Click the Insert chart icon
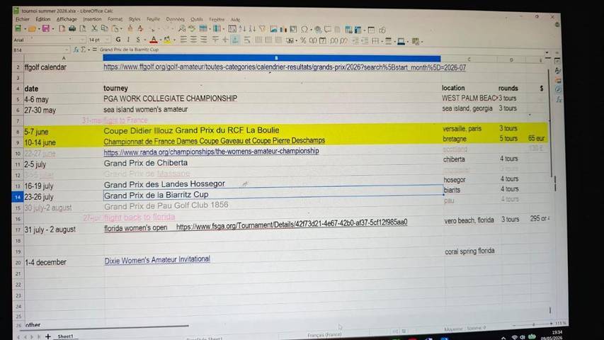Image resolution: width=604 pixels, height=340 pixels. [283, 29]
